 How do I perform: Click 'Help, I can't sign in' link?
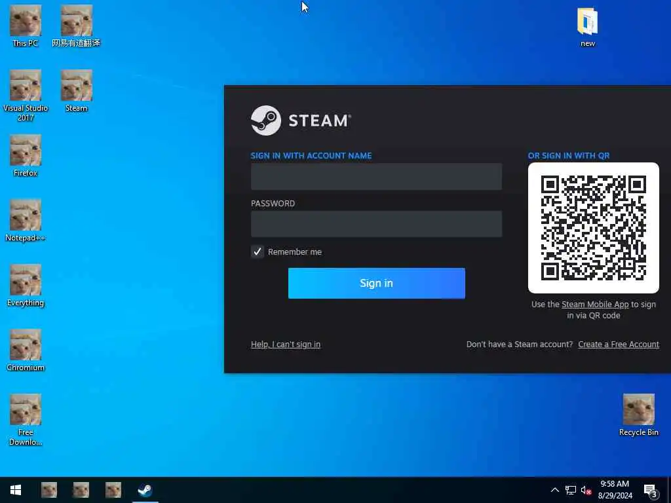(286, 345)
